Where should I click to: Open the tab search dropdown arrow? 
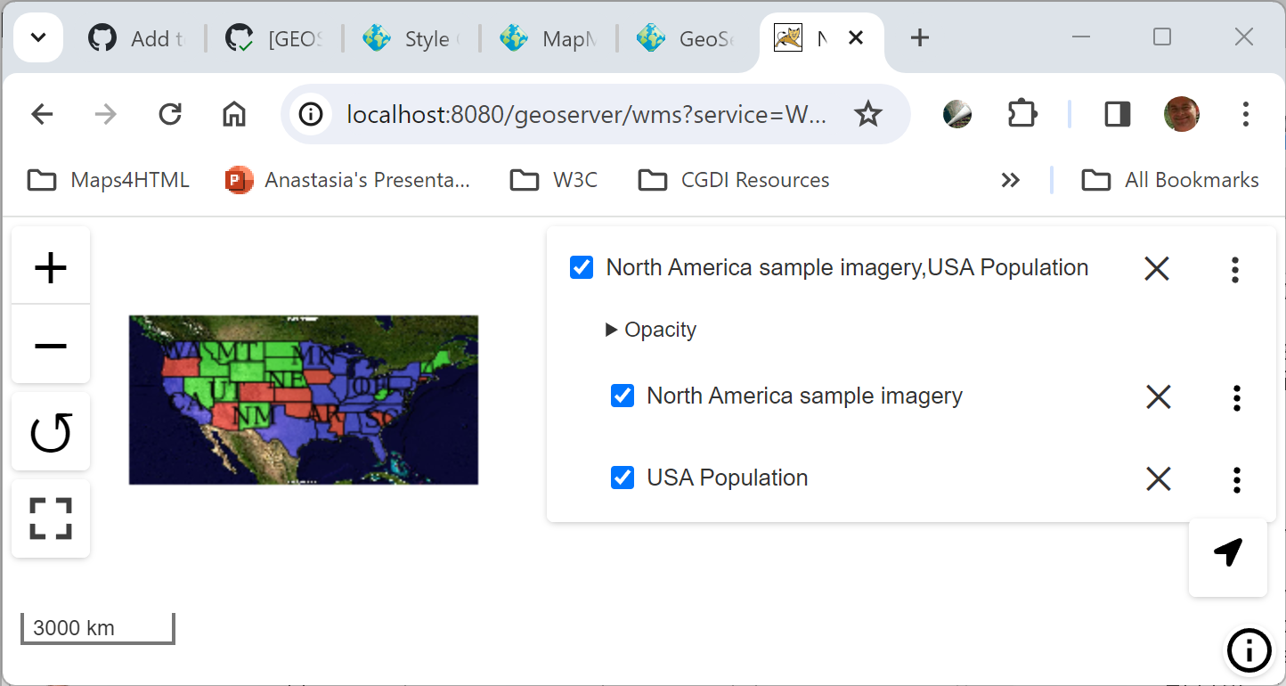(x=38, y=37)
